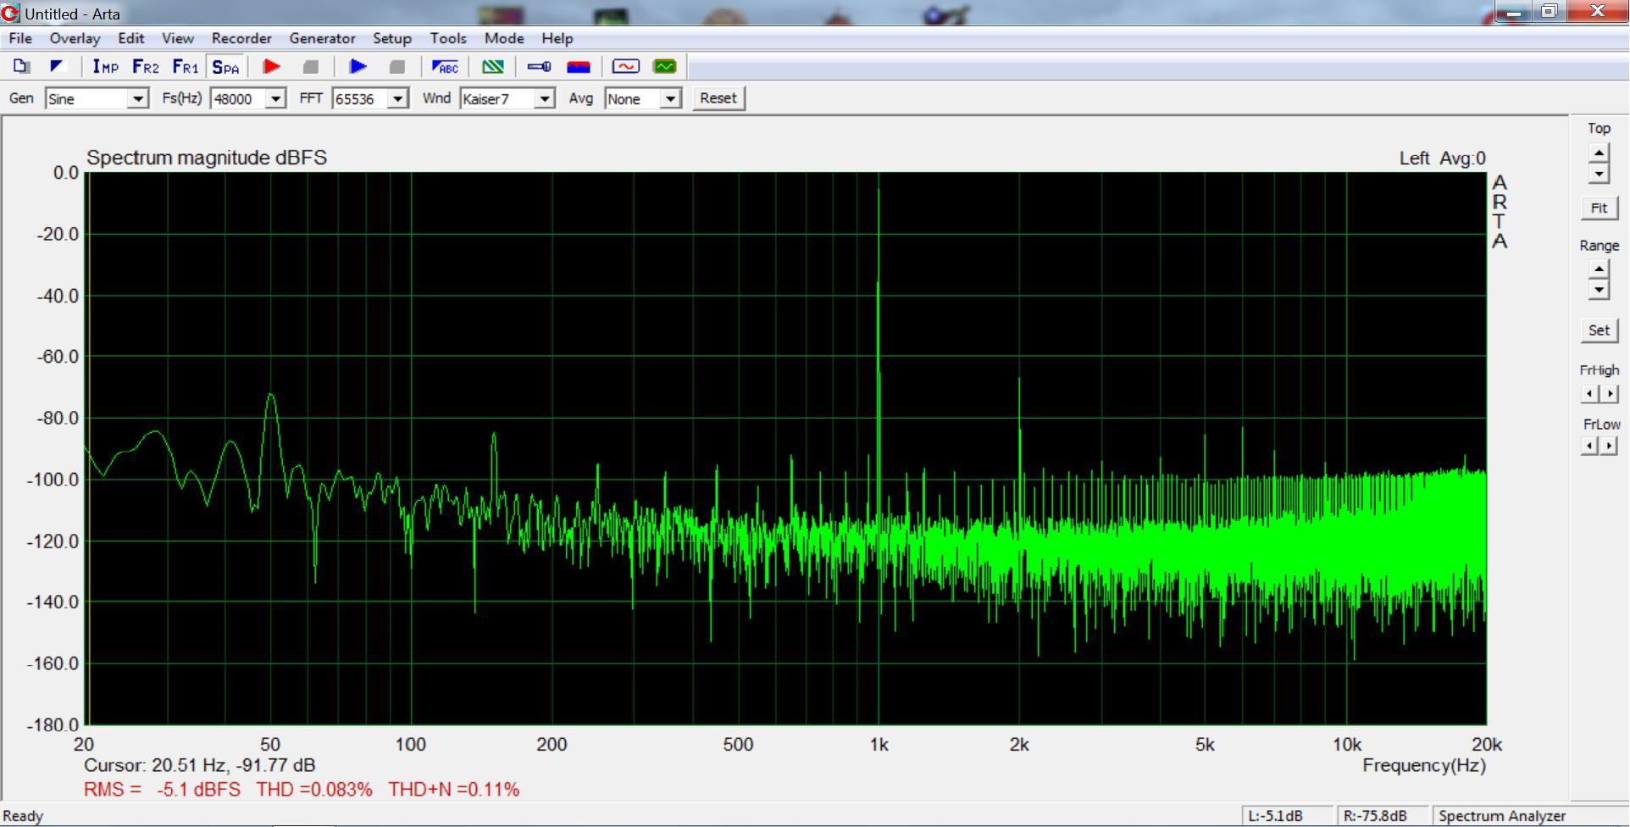This screenshot has height=827, width=1630.
Task: Click the 'Spectrum magnitude dBFS' graph title
Action: (x=207, y=158)
